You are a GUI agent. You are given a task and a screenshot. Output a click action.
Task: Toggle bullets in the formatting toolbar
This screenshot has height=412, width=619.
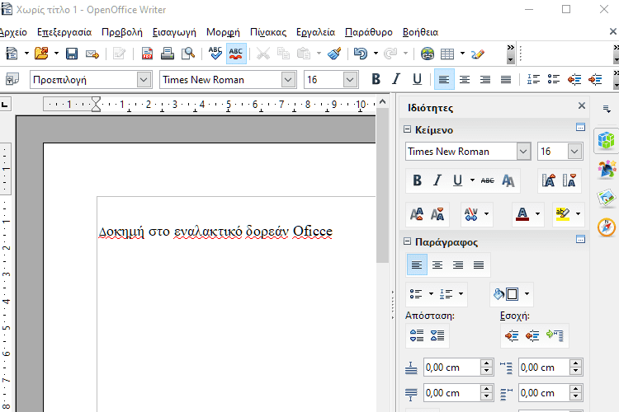click(x=554, y=79)
